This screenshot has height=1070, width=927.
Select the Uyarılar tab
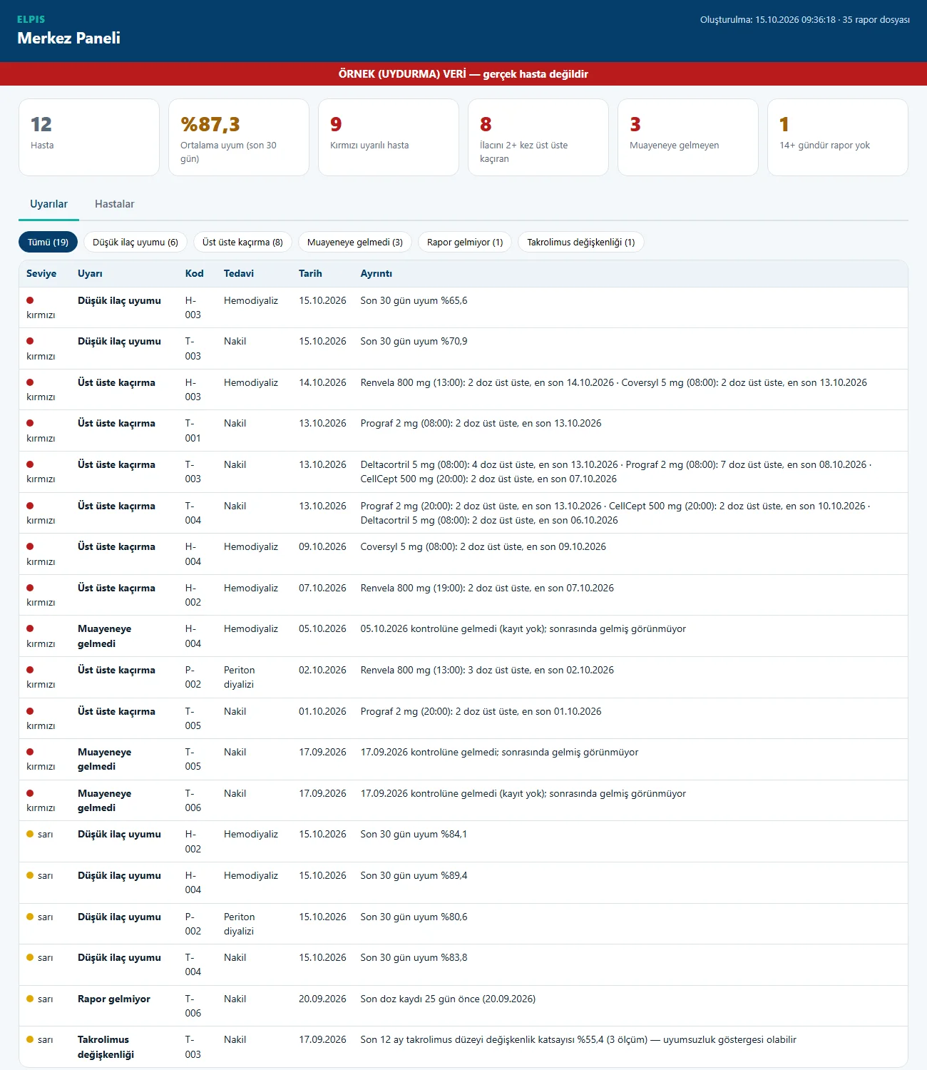[48, 204]
